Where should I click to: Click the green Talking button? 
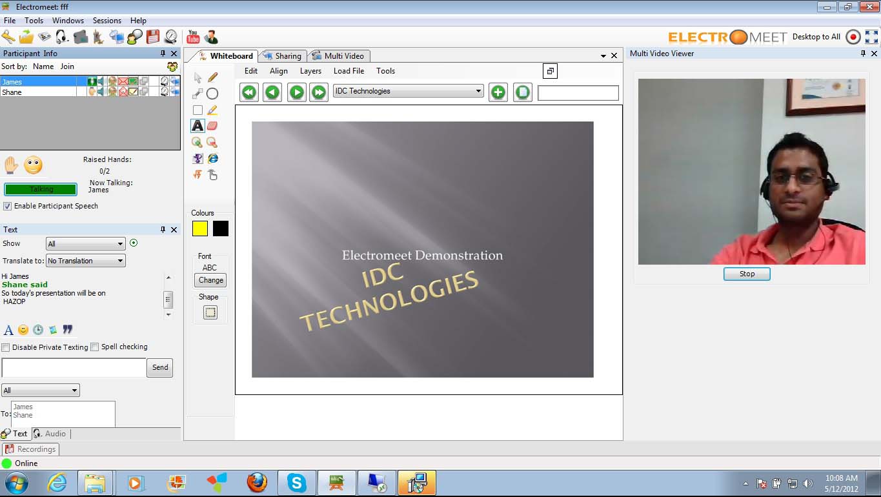[x=41, y=189]
